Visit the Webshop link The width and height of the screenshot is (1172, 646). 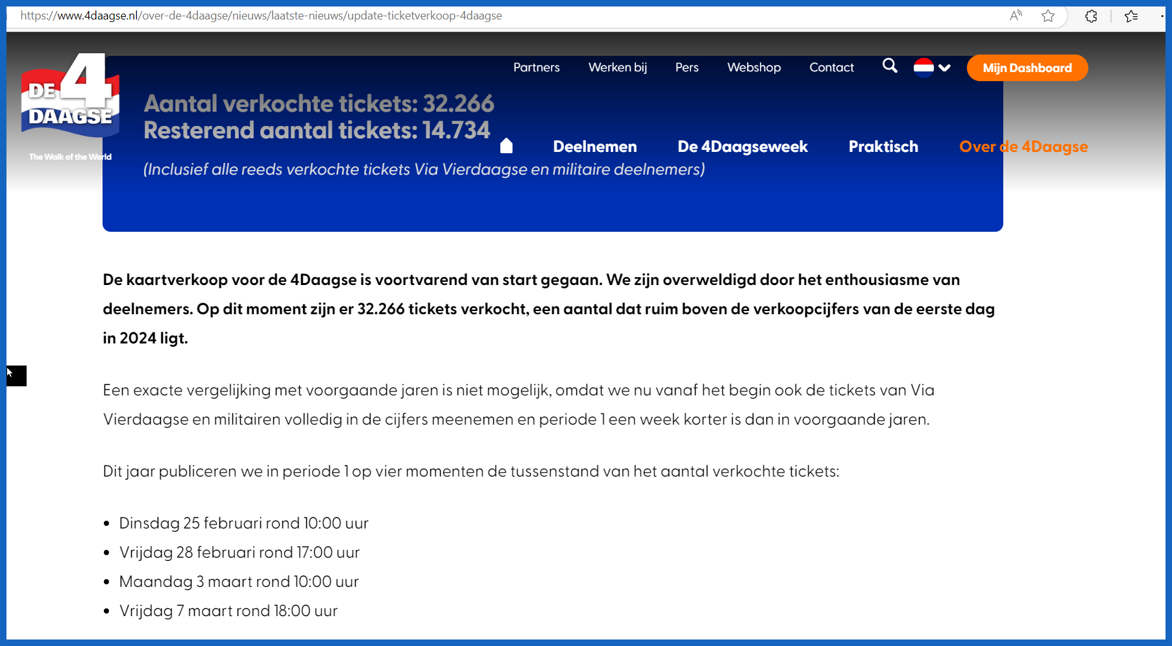click(754, 68)
